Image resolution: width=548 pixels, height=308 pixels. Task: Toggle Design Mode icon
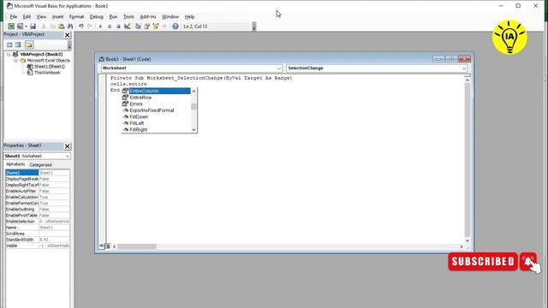128,27
